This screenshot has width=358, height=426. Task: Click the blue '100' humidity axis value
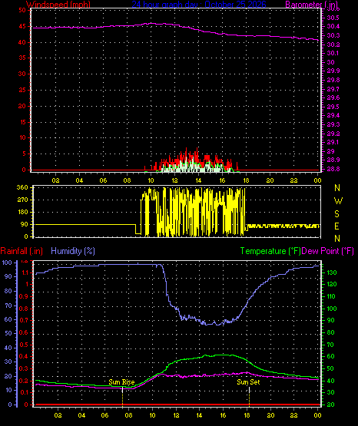click(x=7, y=263)
